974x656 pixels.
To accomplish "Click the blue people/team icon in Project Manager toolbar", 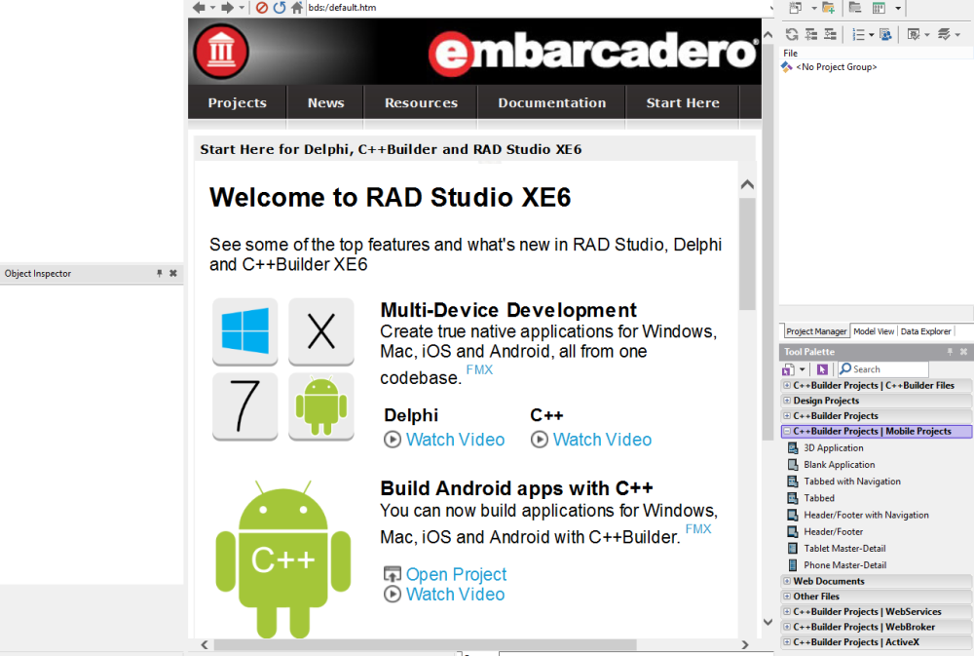I will tap(885, 34).
